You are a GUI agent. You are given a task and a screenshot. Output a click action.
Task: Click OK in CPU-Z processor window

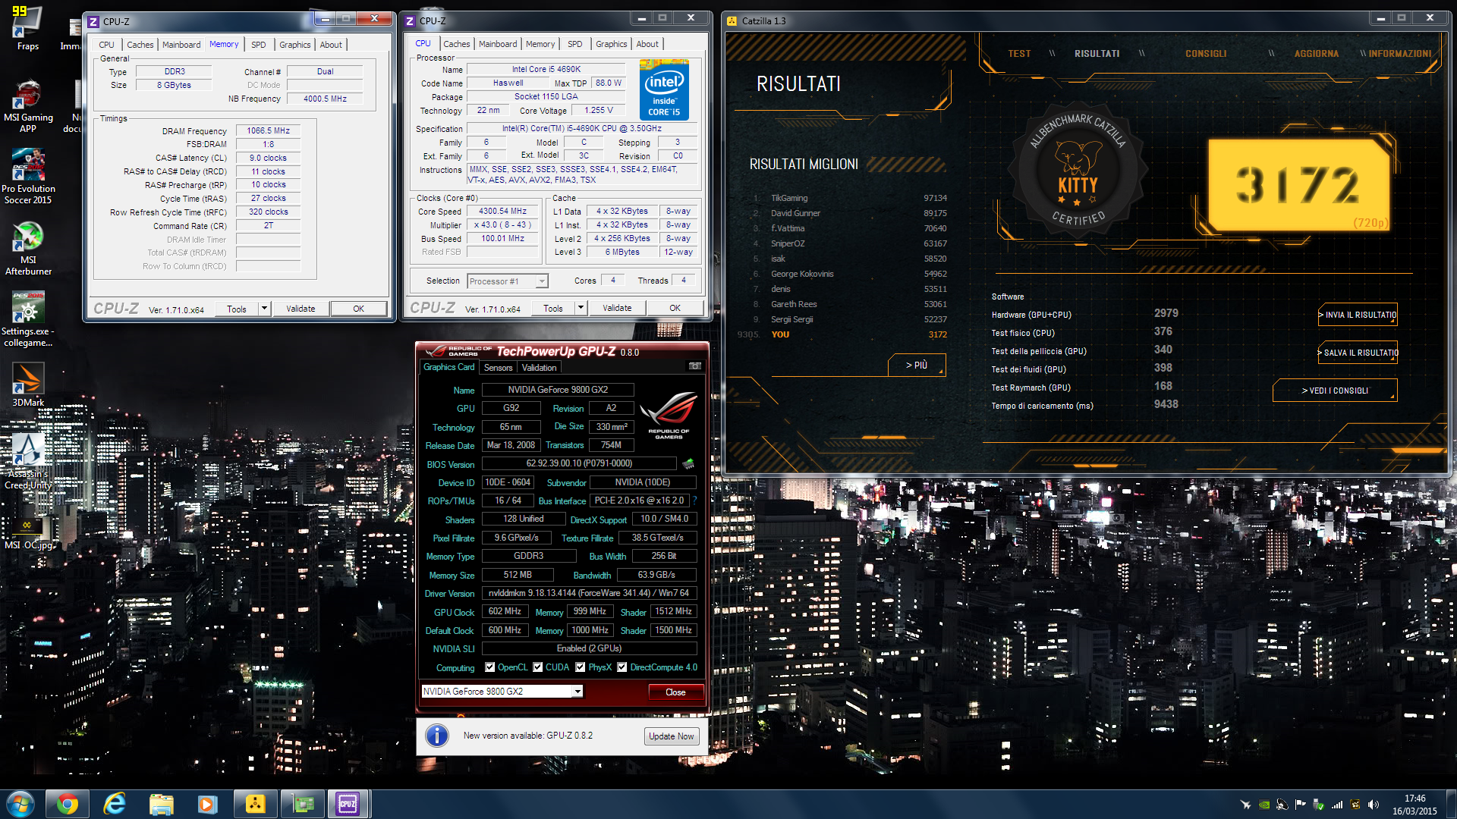(x=675, y=308)
